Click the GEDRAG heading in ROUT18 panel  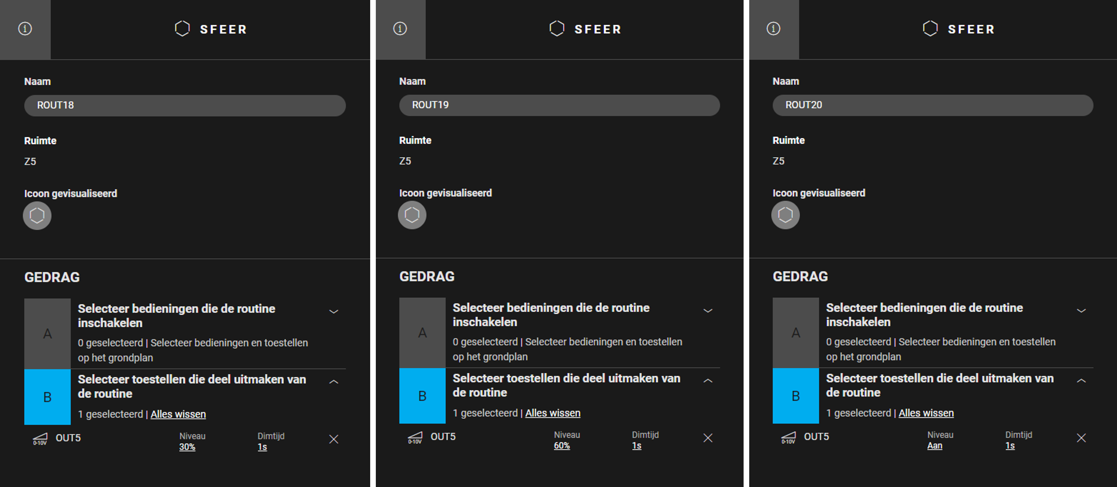[52, 277]
